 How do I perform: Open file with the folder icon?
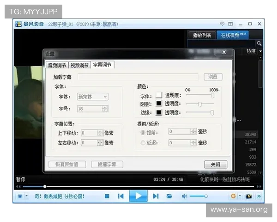pyautogui.click(x=169, y=196)
